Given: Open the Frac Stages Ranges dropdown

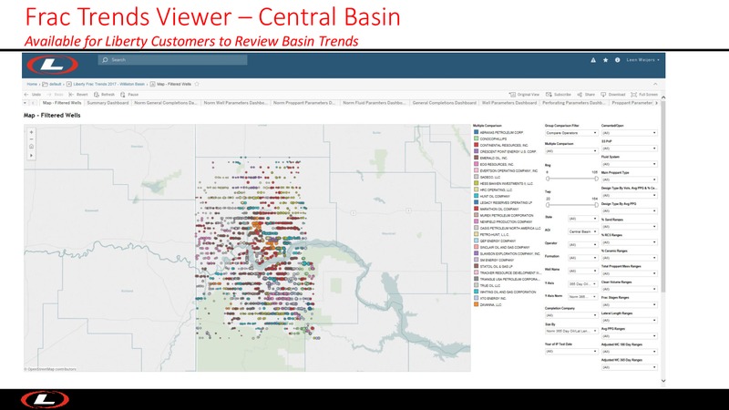Looking at the screenshot, I should (630, 304).
